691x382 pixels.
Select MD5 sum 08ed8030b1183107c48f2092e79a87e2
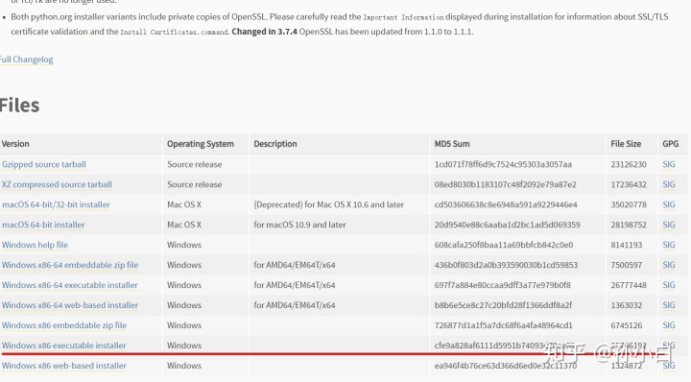tap(506, 184)
